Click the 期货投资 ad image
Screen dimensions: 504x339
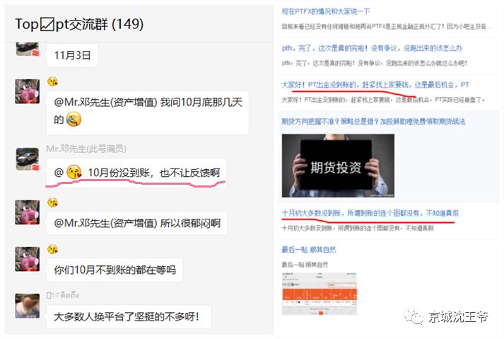pos(338,166)
